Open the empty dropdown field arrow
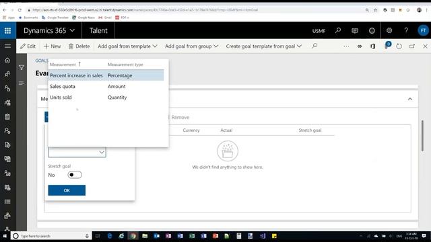This screenshot has height=242, width=431. tap(102, 153)
